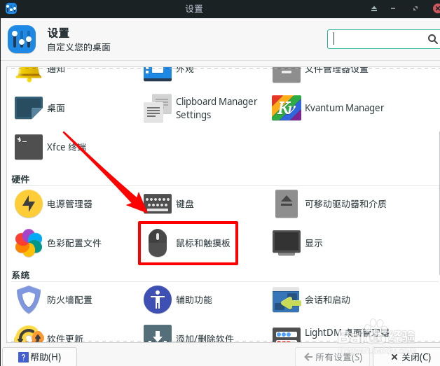Open session and startup icon
The height and width of the screenshot is (366, 440).
tap(287, 300)
